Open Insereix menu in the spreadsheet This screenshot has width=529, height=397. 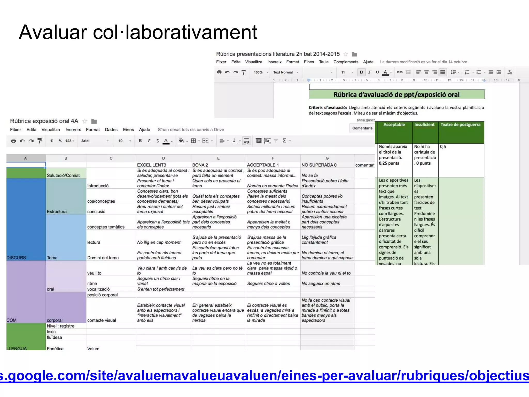point(73,130)
